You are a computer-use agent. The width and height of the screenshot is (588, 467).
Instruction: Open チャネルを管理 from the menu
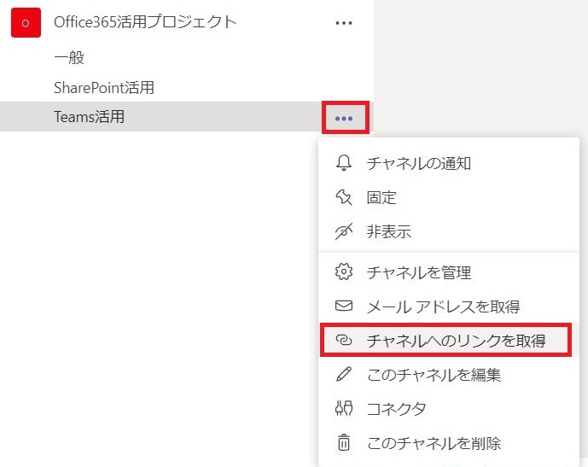(x=449, y=272)
